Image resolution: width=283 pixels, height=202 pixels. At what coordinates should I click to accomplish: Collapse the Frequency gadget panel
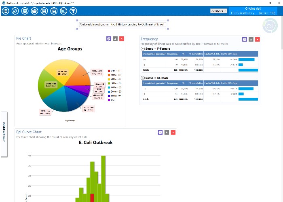(251, 39)
